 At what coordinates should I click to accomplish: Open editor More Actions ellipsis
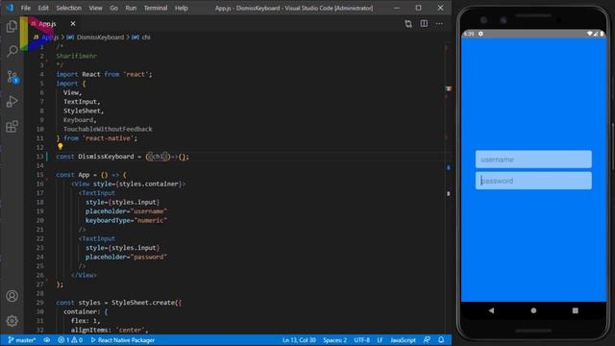439,23
